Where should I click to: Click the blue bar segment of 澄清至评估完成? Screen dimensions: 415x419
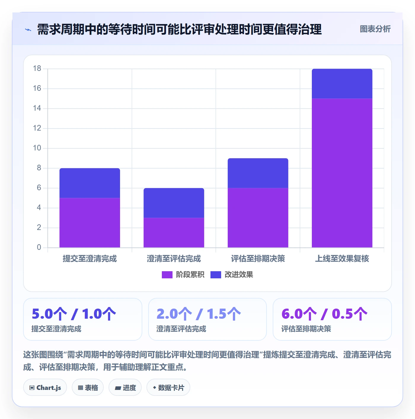pos(174,203)
